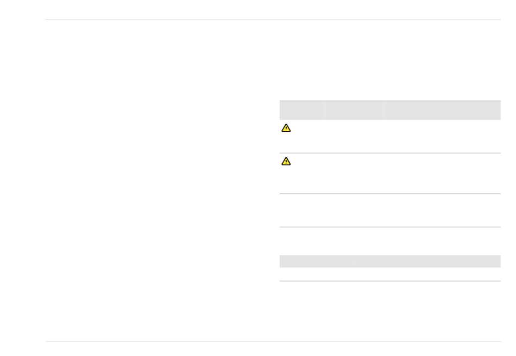Select the narrow left header cell of lower table

pos(316,262)
